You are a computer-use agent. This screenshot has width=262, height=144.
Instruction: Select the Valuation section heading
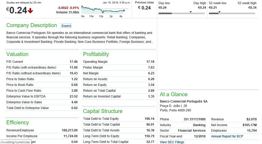pos(17,54)
